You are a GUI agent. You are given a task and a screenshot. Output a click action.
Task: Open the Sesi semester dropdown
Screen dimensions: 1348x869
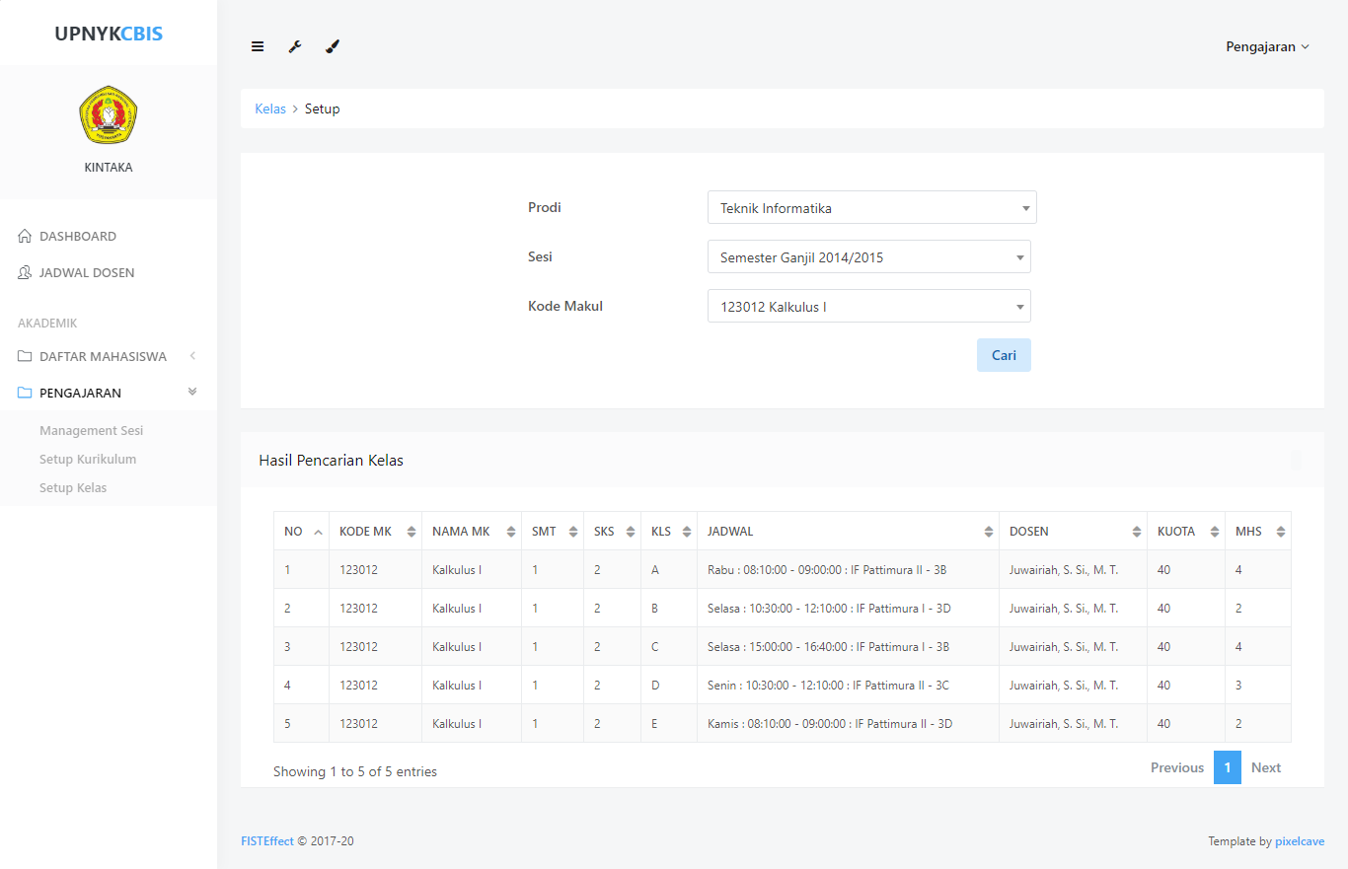click(x=868, y=257)
